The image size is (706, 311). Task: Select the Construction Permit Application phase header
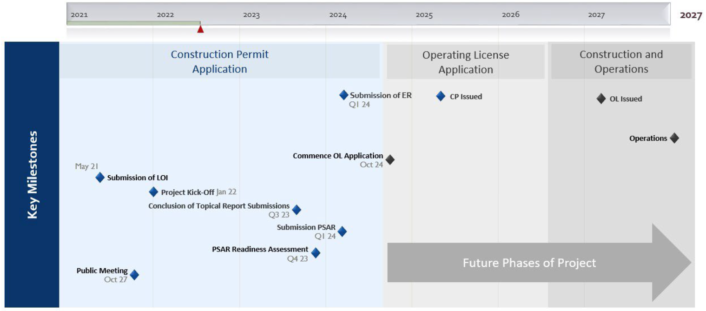(x=219, y=62)
